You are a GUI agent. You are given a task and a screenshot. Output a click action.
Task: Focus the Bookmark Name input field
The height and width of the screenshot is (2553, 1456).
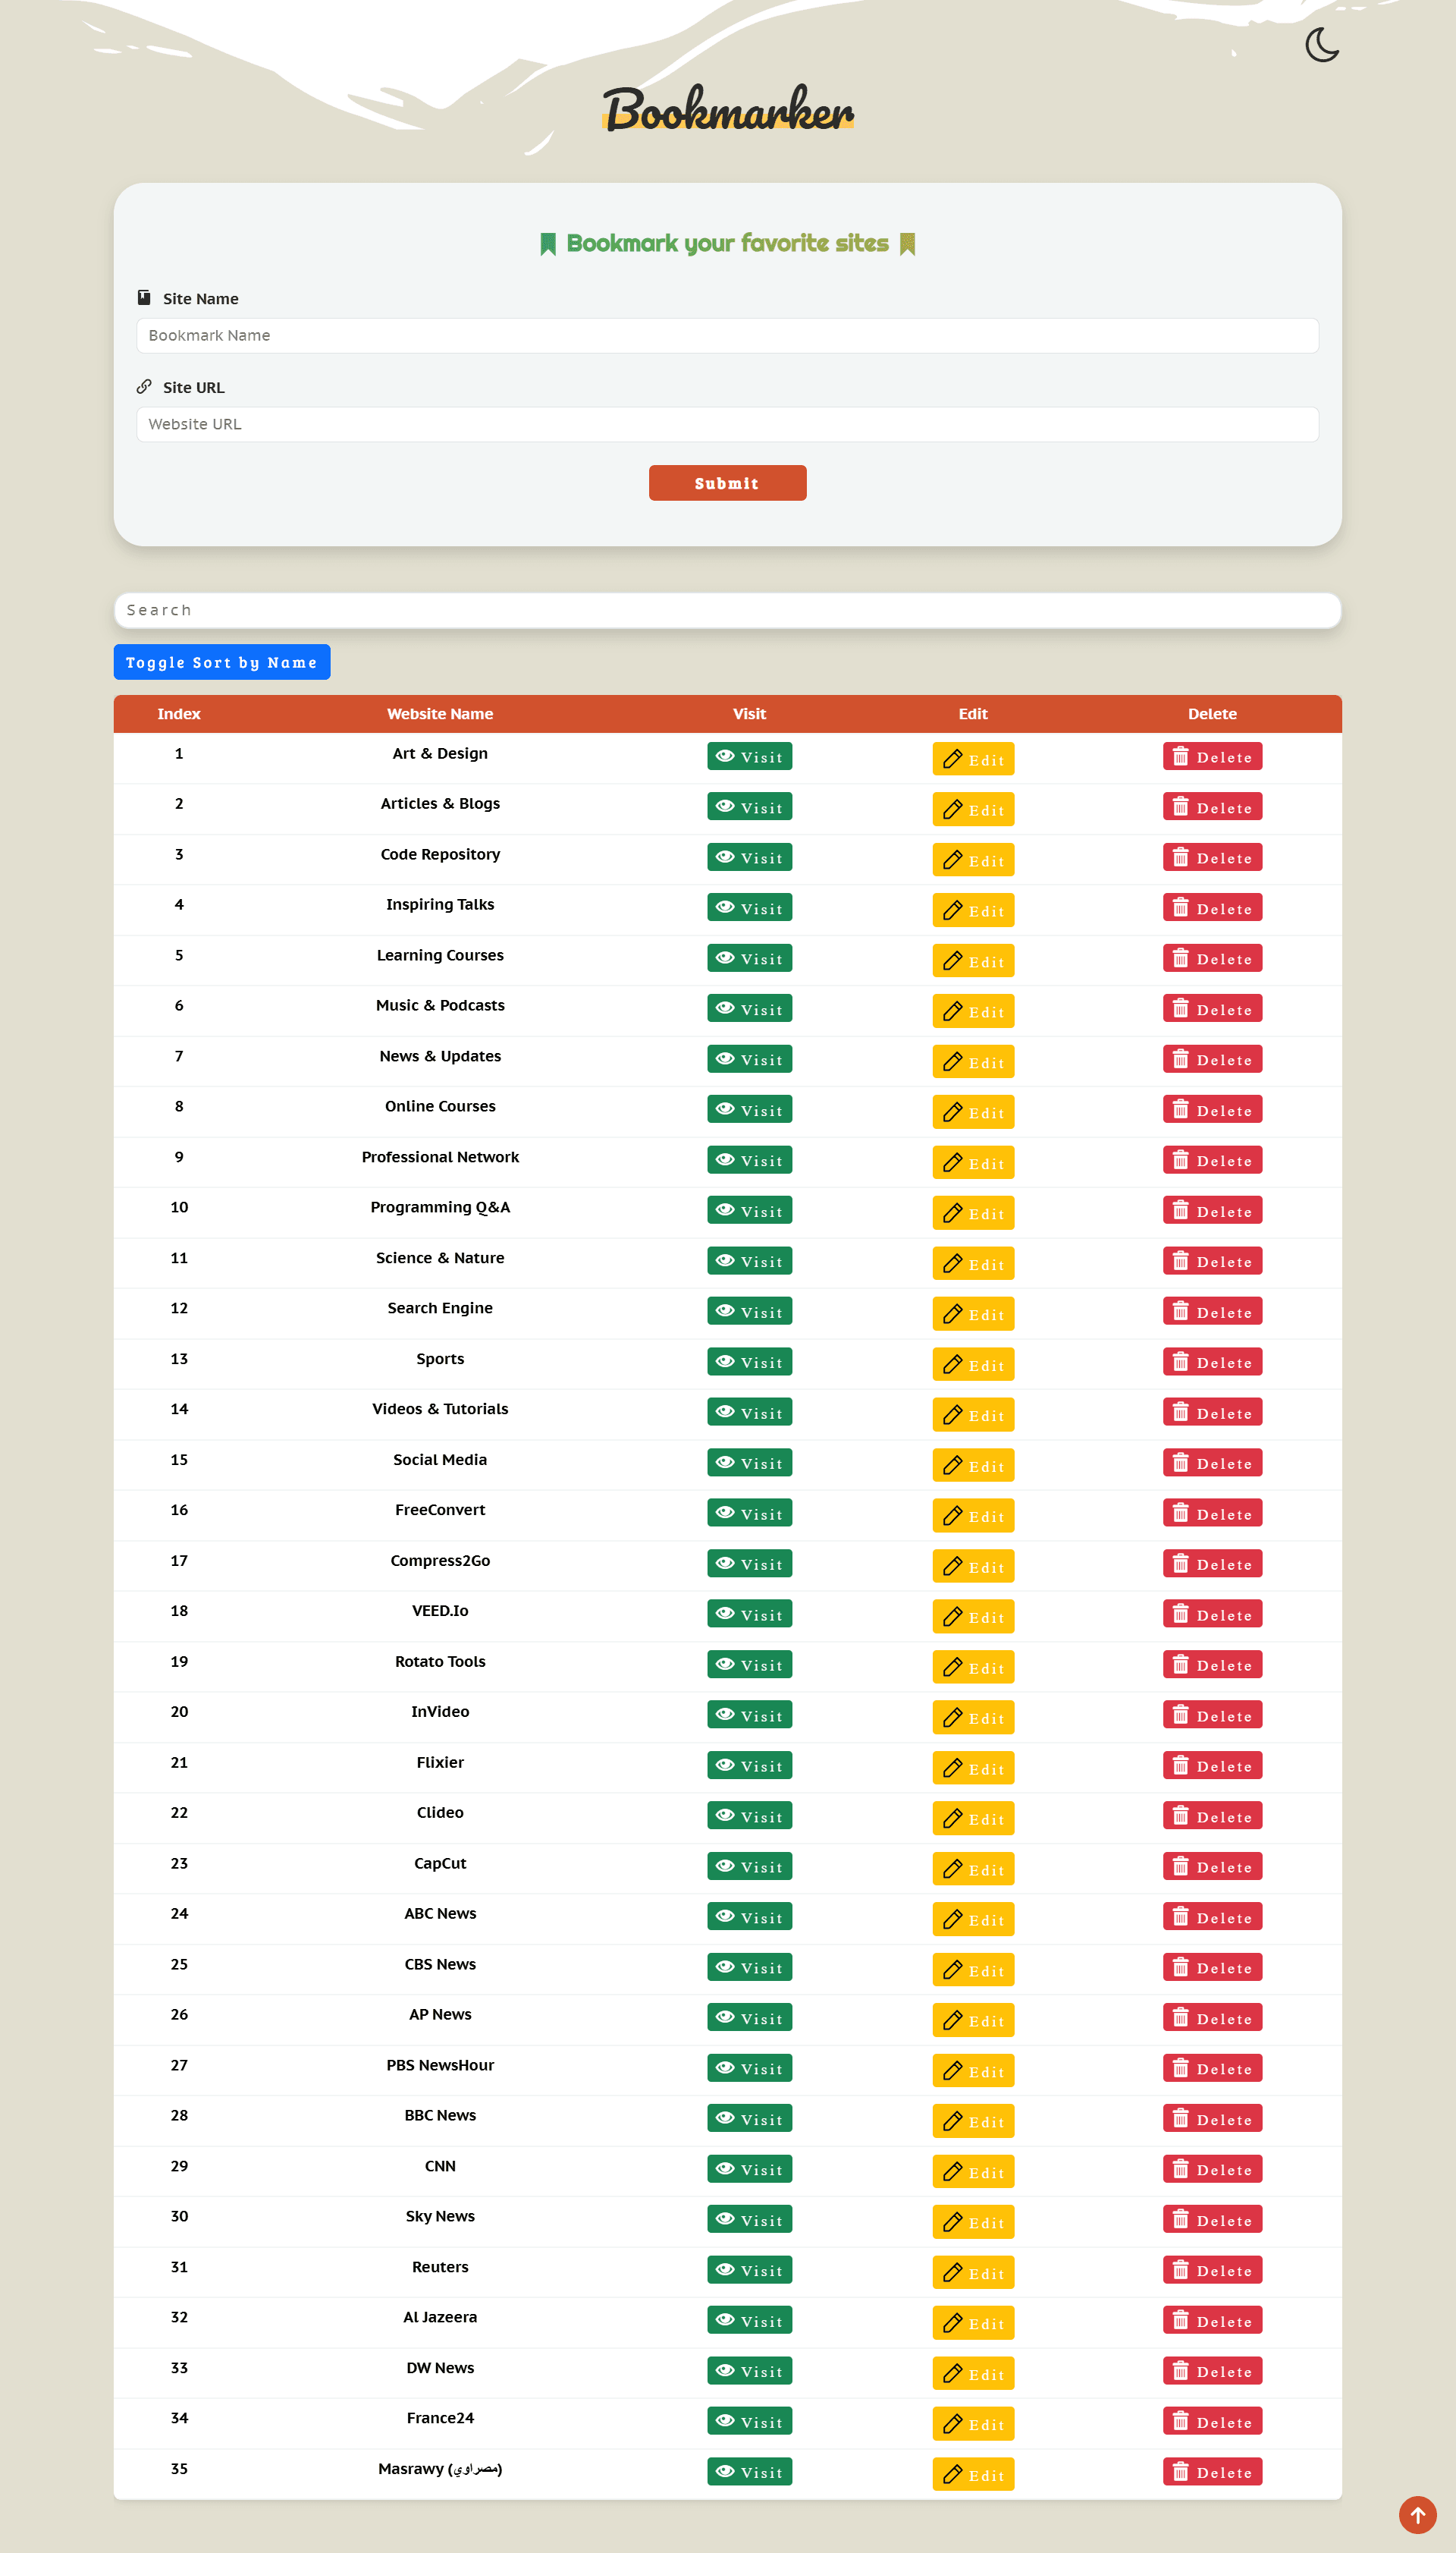[727, 335]
